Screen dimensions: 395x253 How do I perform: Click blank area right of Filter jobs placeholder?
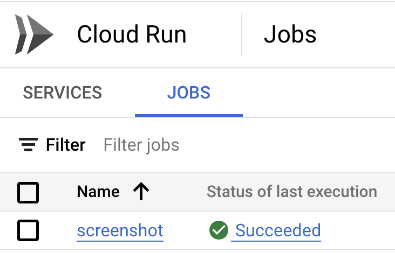pos(286,145)
